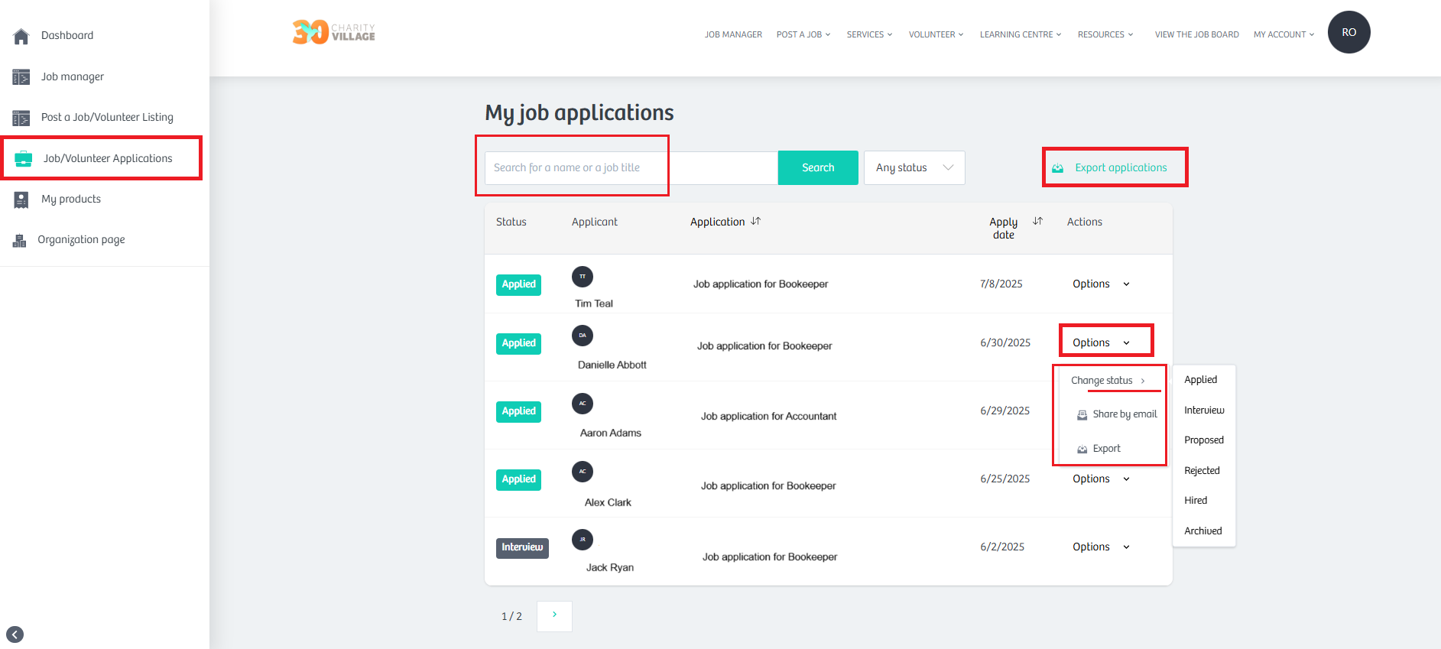This screenshot has height=649, width=1441.
Task: Sort by Apply date column arrows
Action: point(1037,221)
